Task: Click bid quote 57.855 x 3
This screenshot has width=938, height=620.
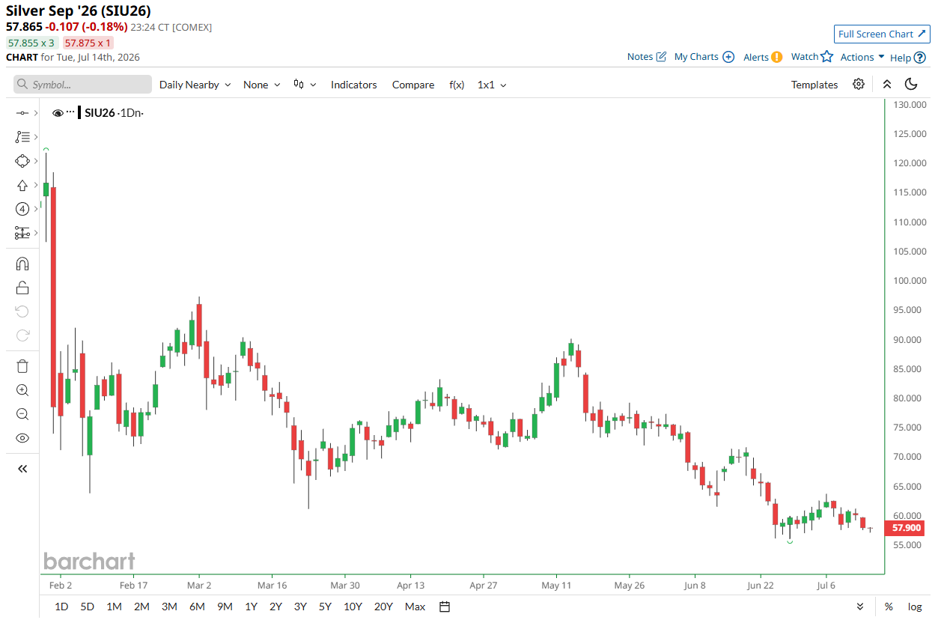Action: point(32,43)
